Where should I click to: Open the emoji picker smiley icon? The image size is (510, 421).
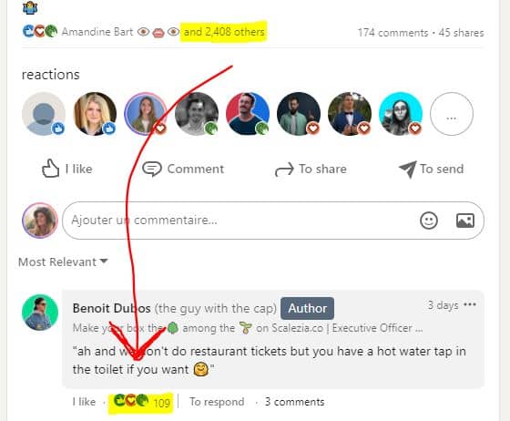(x=429, y=221)
